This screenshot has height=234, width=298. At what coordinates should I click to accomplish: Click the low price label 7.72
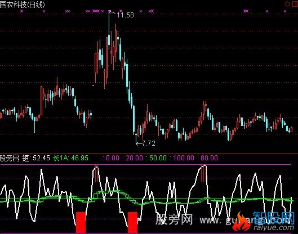[x=149, y=143]
